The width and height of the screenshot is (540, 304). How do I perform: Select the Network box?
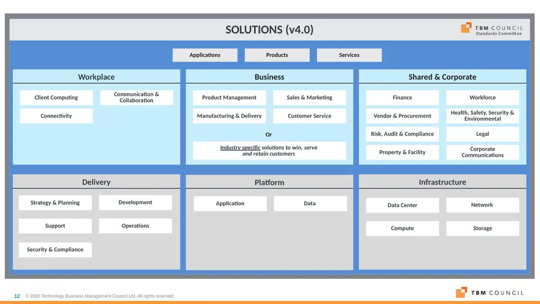pos(483,205)
